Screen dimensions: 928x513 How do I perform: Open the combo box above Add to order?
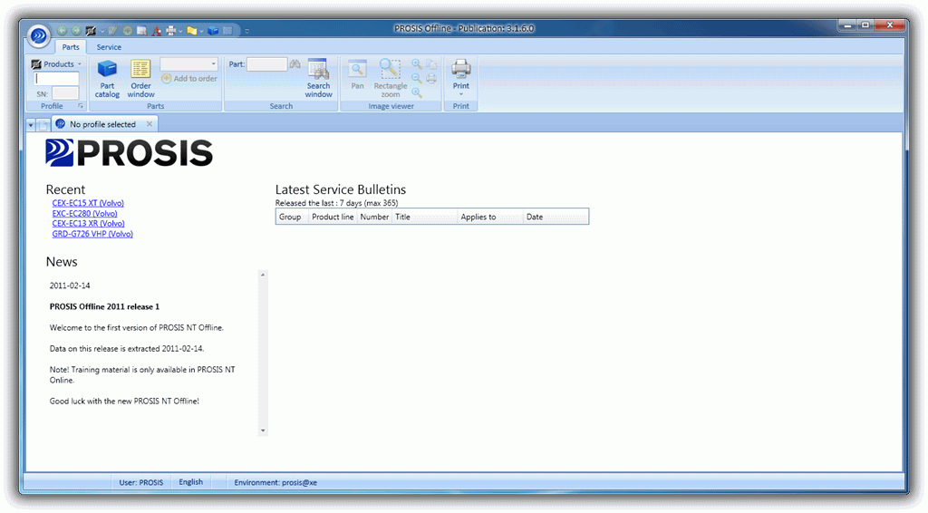[x=188, y=64]
